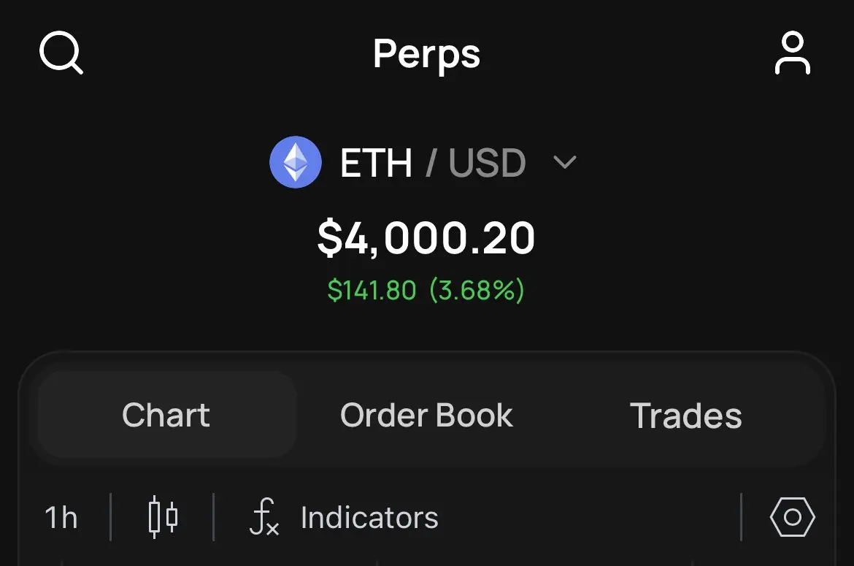Switch to the Chart tab
Image resolution: width=854 pixels, height=566 pixels.
coord(166,415)
